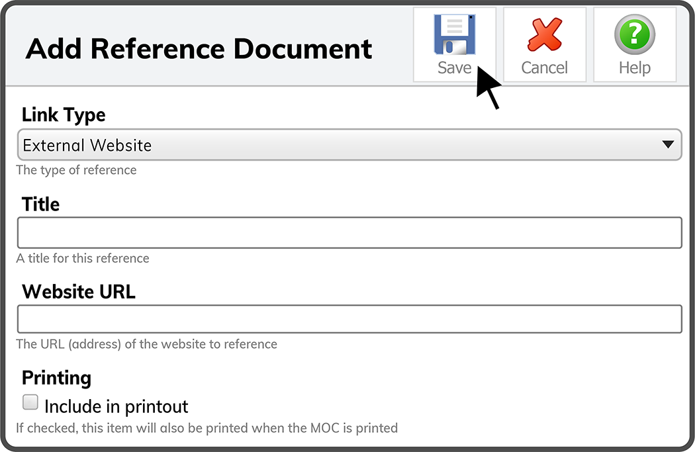Focus the Website URL text field

click(349, 319)
